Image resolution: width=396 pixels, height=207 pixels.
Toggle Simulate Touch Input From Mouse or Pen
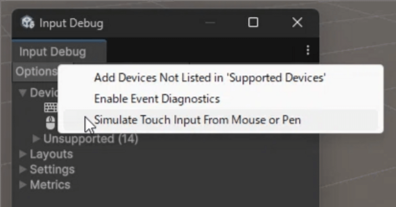[197, 120]
